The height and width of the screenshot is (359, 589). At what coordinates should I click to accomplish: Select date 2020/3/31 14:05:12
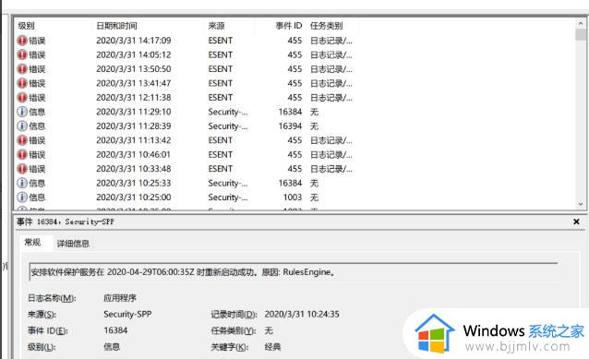point(133,54)
